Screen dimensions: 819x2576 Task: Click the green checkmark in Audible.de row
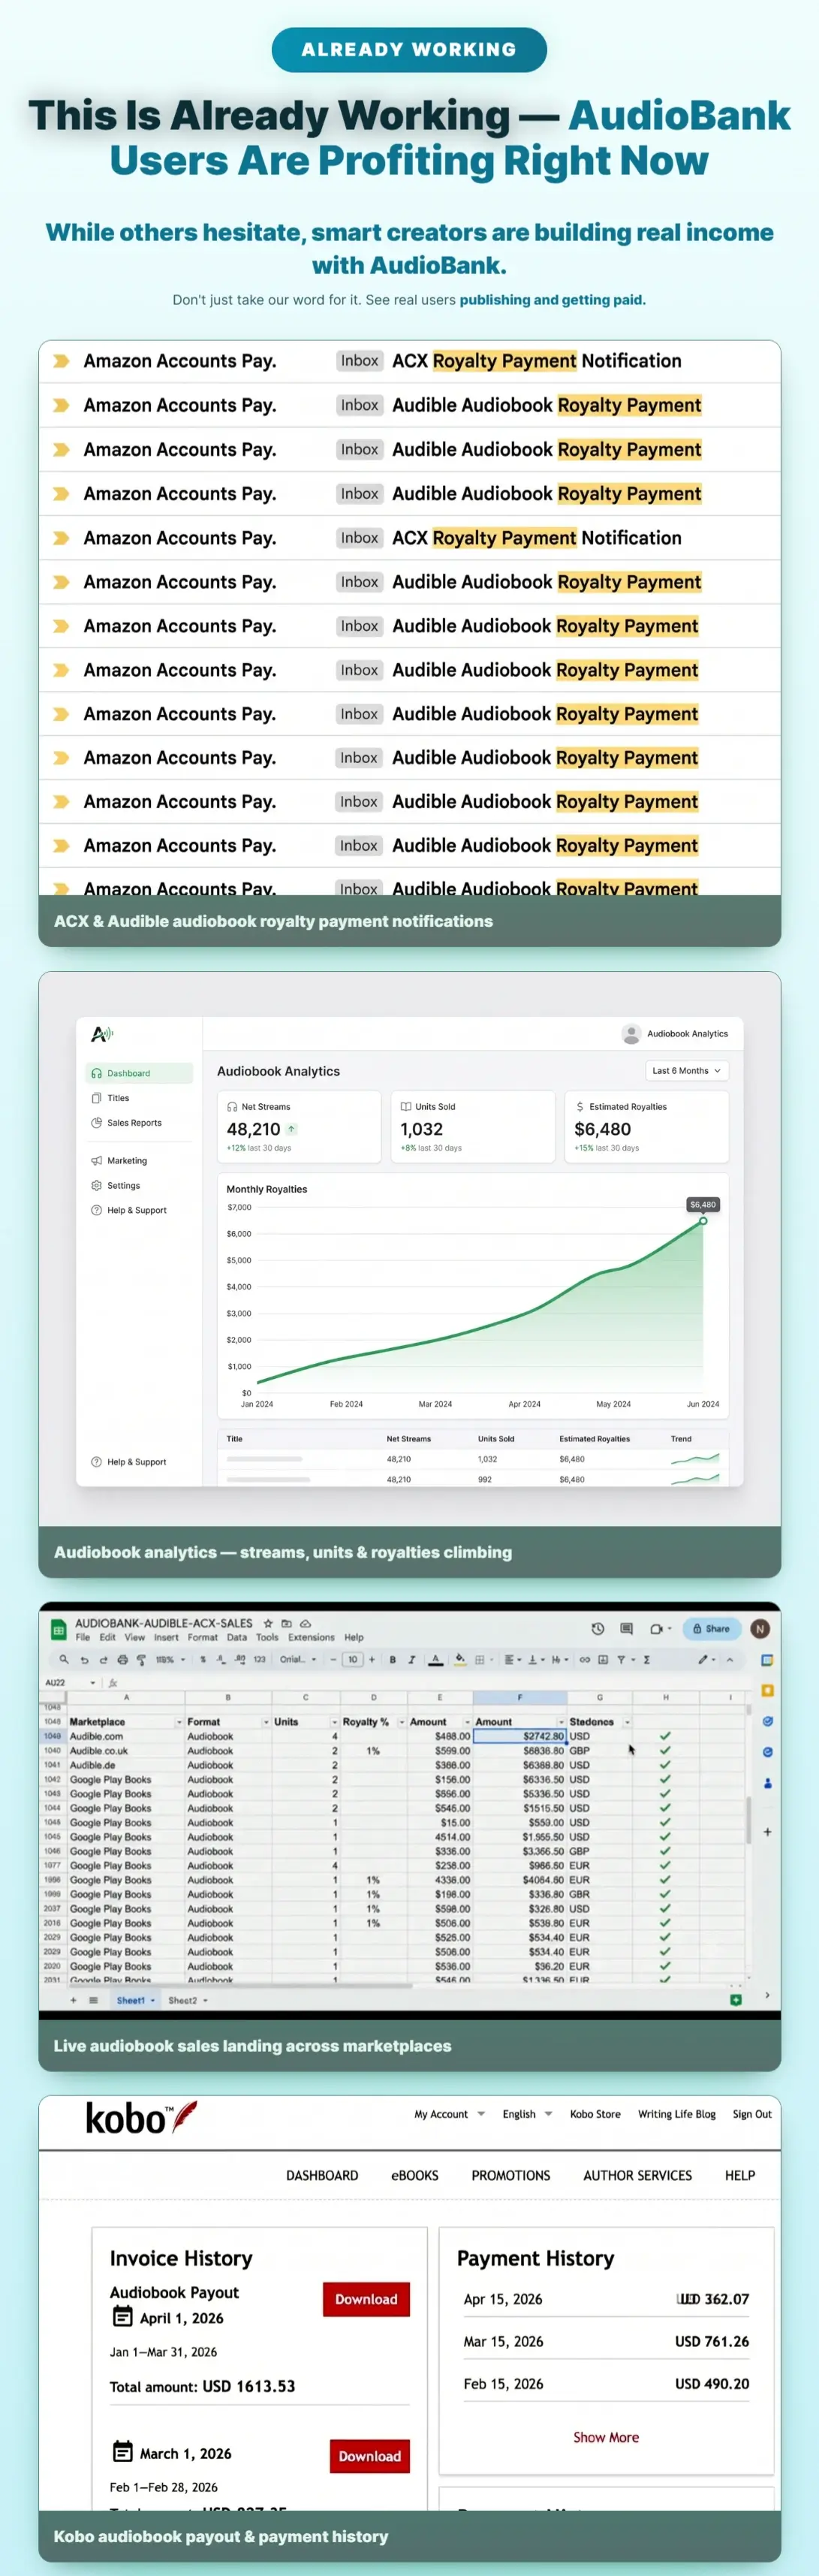[x=665, y=1764]
